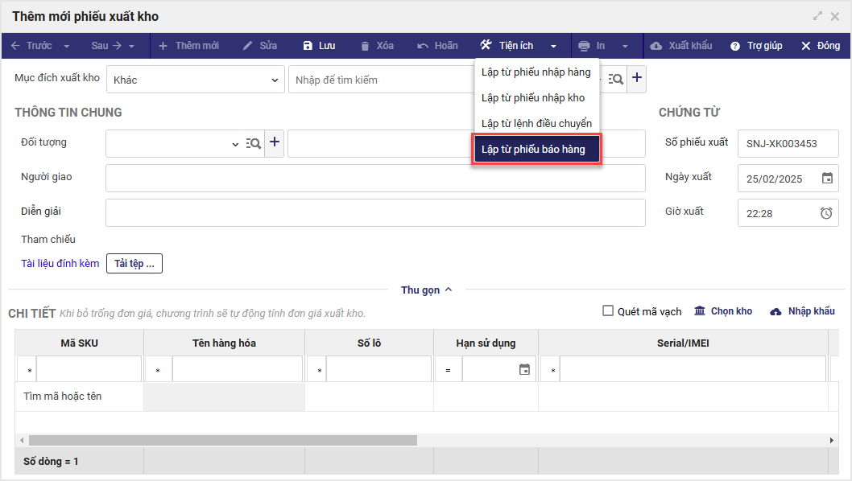Click the In printer icon
Viewport: 852px width, 481px height.
click(584, 46)
